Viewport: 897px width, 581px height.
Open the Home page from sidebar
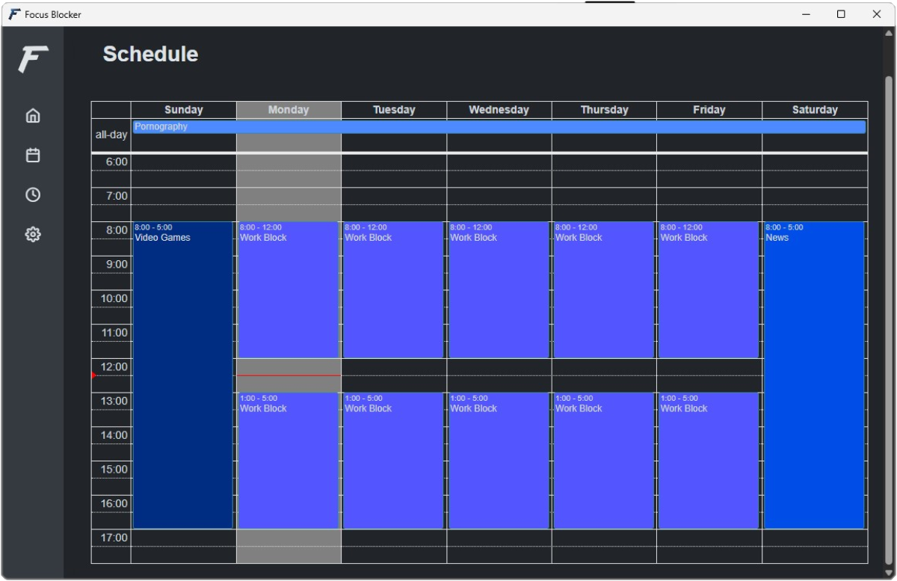click(33, 116)
